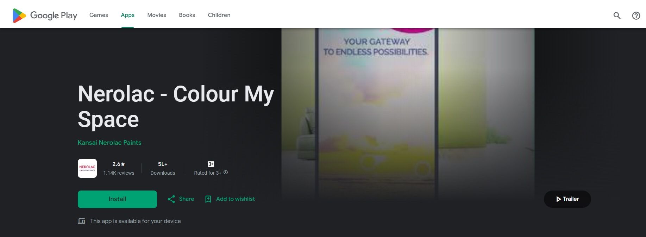Open Kansai Nerolac Paints developer page

click(x=109, y=143)
